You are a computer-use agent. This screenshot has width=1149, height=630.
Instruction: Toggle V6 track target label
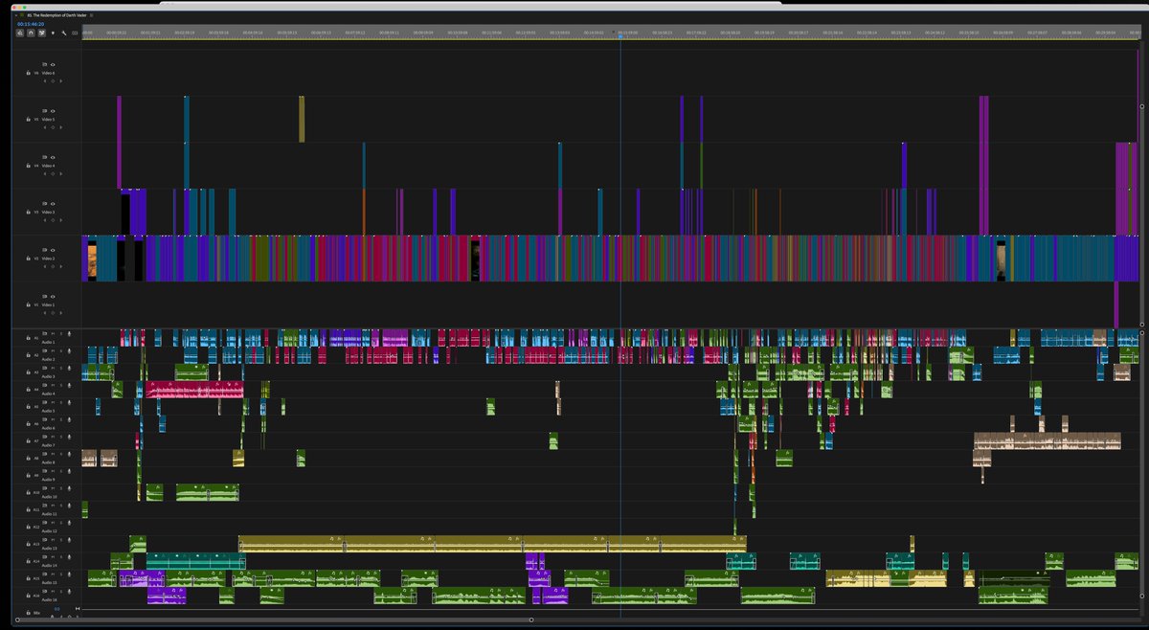click(x=36, y=73)
